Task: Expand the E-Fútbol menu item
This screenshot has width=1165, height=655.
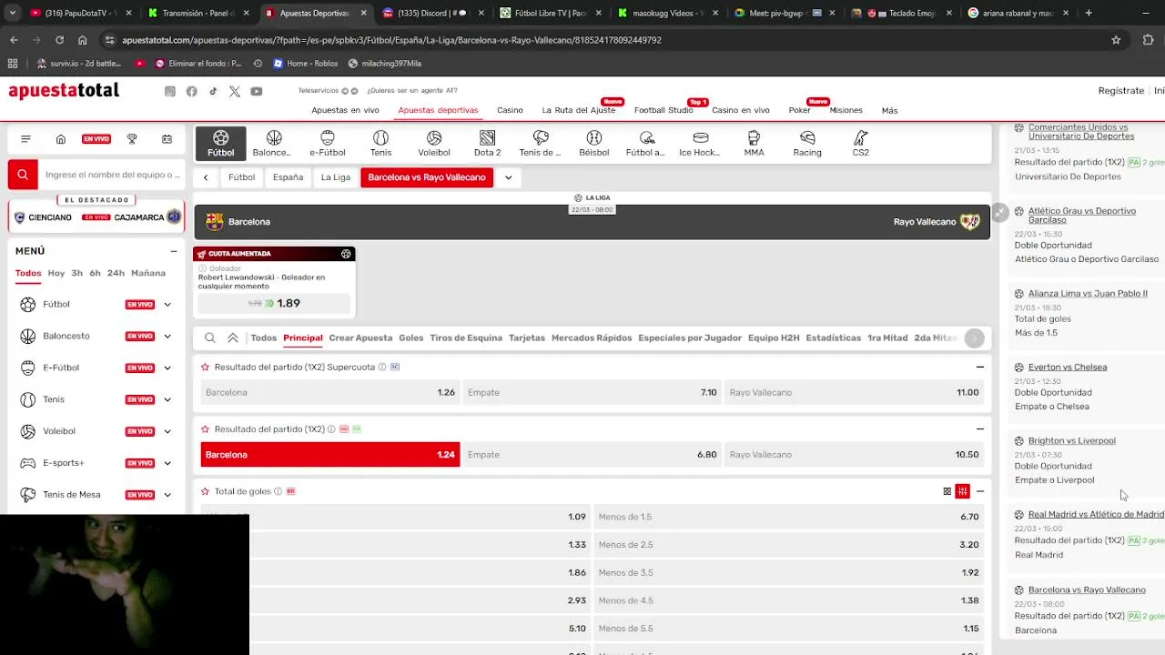Action: coord(167,368)
